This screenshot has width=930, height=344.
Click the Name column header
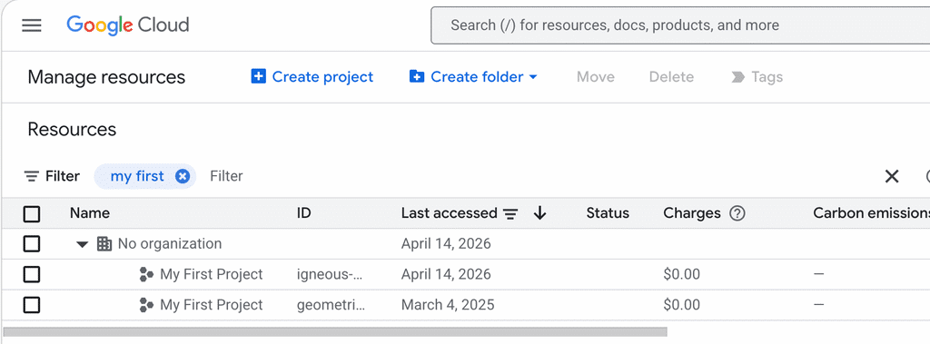[x=90, y=213]
